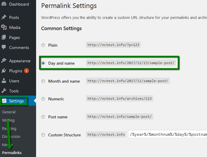The width and height of the screenshot is (207, 157).
Task: Click the archives/123 example URL
Action: coord(119,99)
